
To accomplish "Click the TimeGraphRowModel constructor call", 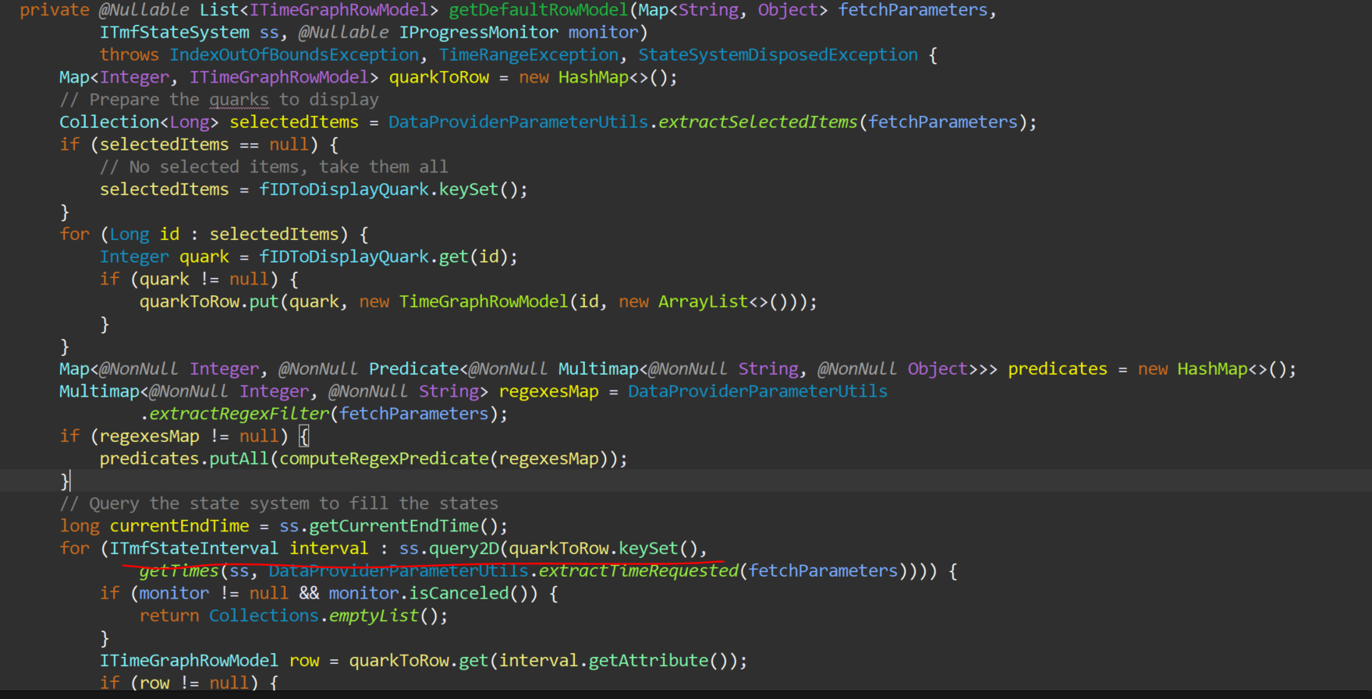I will [x=484, y=302].
